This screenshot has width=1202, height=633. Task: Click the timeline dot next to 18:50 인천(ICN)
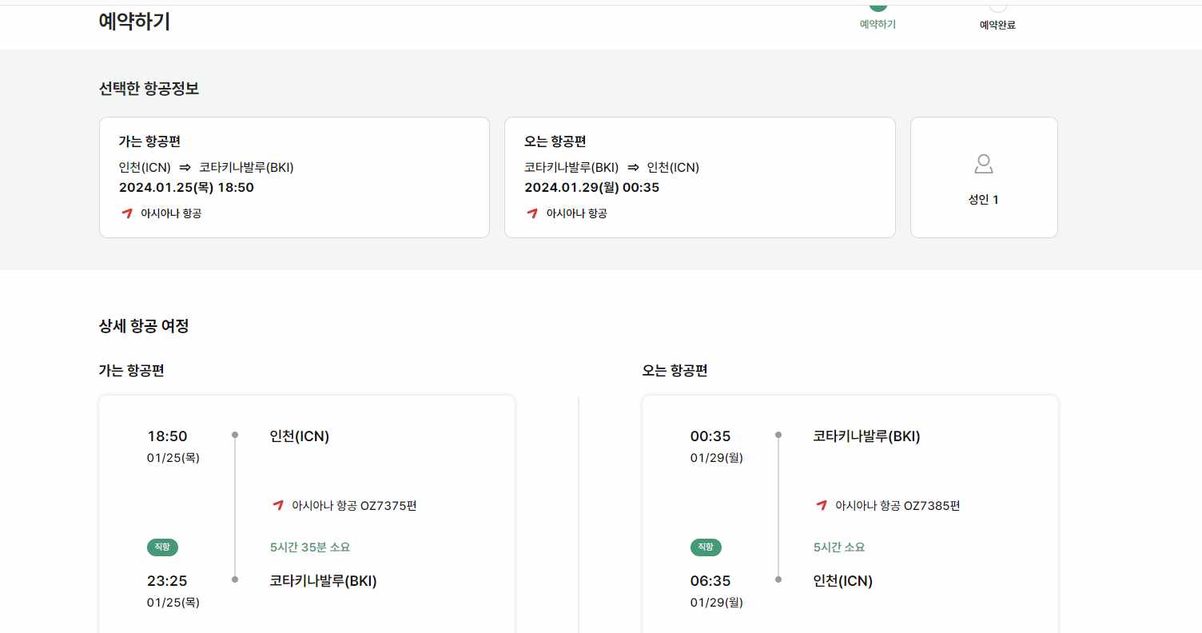click(x=234, y=435)
